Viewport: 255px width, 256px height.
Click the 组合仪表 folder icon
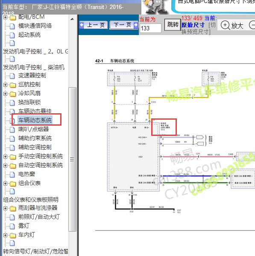click(x=13, y=184)
